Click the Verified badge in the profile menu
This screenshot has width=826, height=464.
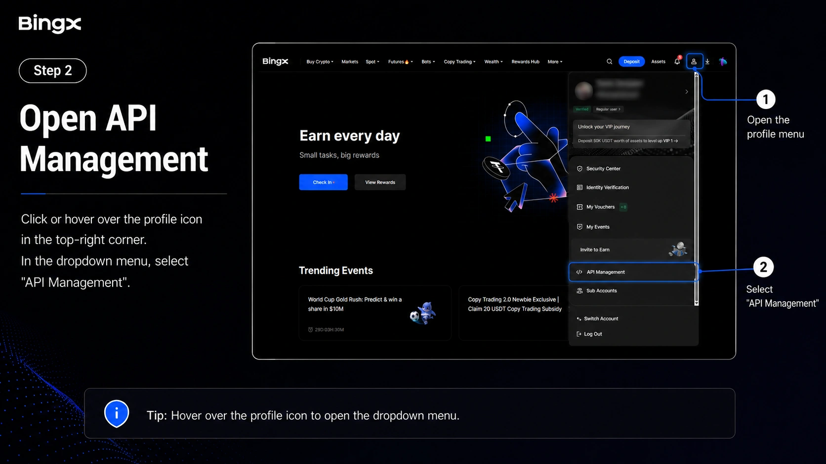click(x=582, y=109)
